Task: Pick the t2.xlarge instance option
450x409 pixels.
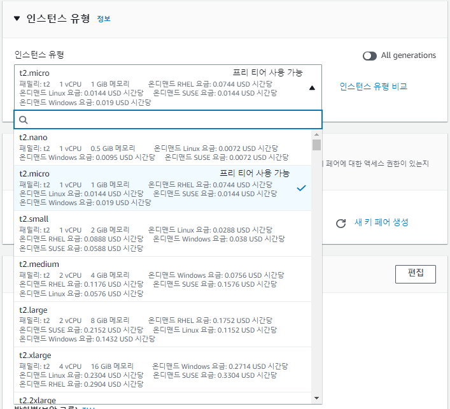Action: (x=163, y=370)
